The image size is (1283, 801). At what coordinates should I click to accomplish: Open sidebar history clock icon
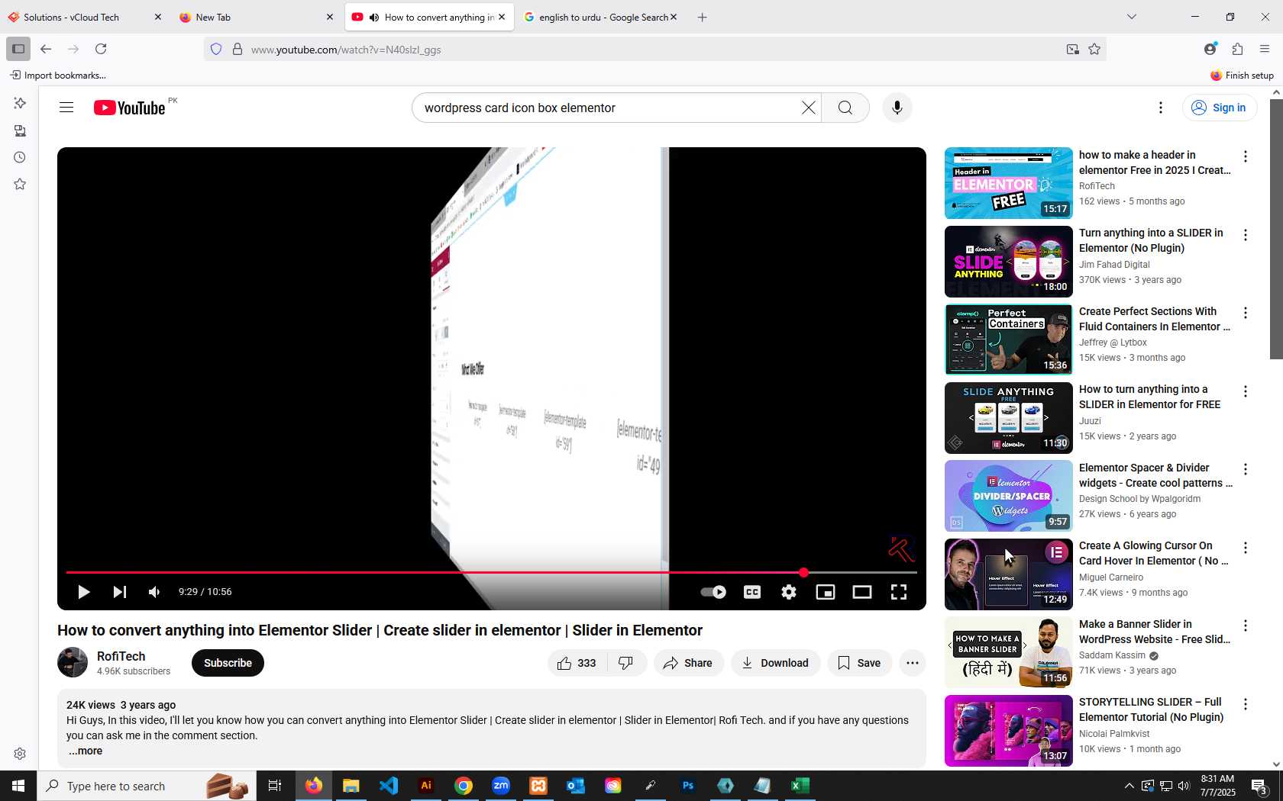click(20, 157)
